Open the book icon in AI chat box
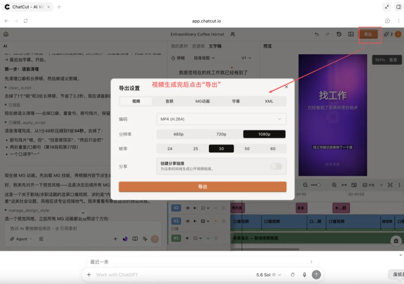404x284 pixels. pos(135,239)
